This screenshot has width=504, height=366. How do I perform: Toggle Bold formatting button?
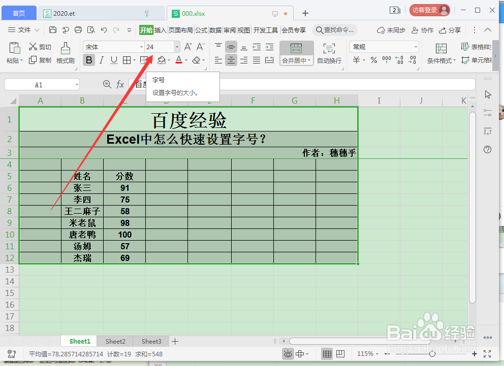[x=89, y=60]
